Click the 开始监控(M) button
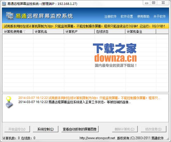 coord(17,129)
